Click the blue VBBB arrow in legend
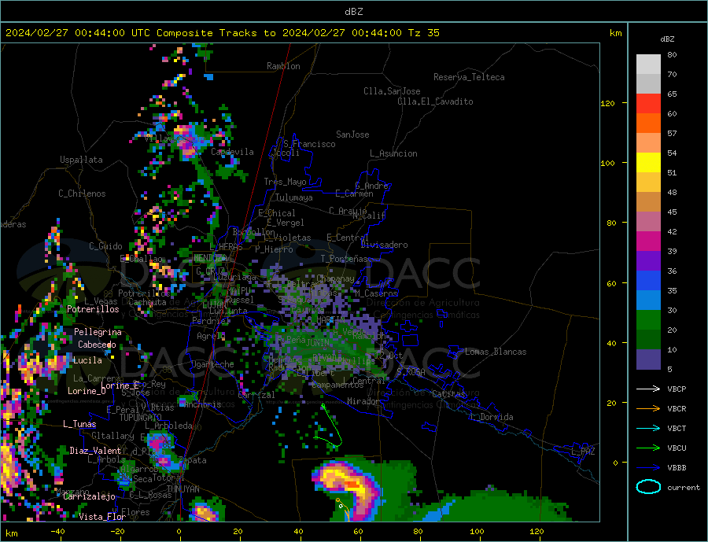708x542 pixels. [x=648, y=467]
